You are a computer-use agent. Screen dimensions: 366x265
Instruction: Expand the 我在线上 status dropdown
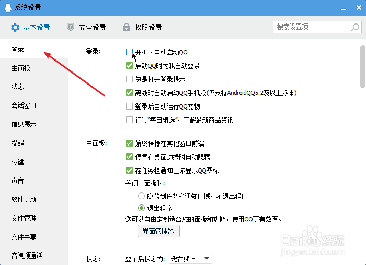(190, 259)
